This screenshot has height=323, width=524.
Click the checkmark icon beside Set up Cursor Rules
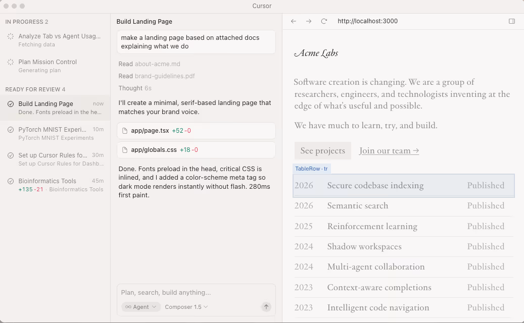tap(11, 155)
